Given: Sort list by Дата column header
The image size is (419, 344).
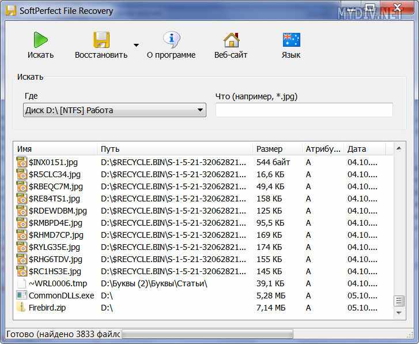Looking at the screenshot, I should coord(365,149).
